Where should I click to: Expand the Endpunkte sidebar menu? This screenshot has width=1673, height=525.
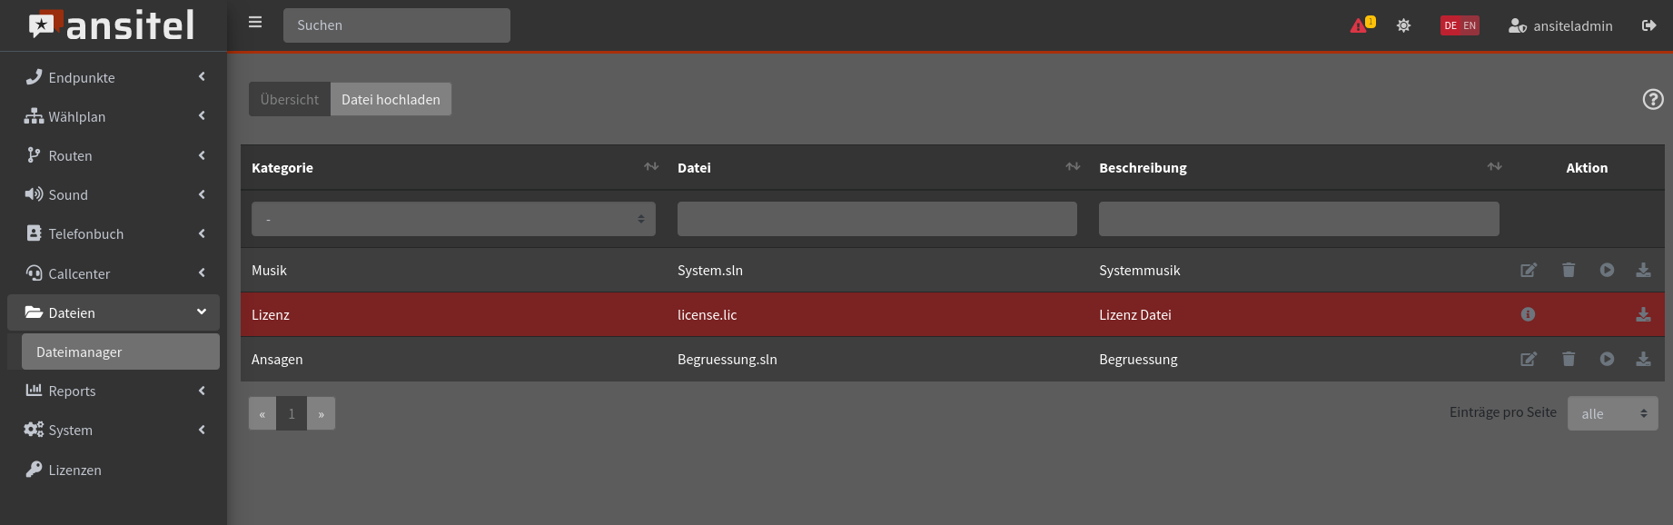[114, 77]
